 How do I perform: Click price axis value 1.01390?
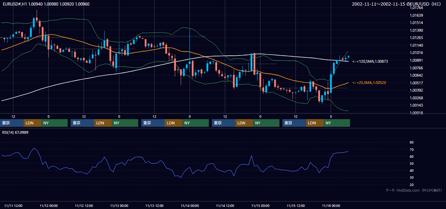pos(417,31)
